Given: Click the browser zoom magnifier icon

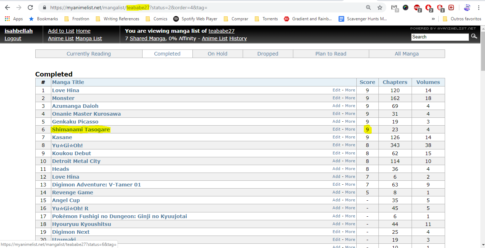Looking at the screenshot, I should (368, 7).
